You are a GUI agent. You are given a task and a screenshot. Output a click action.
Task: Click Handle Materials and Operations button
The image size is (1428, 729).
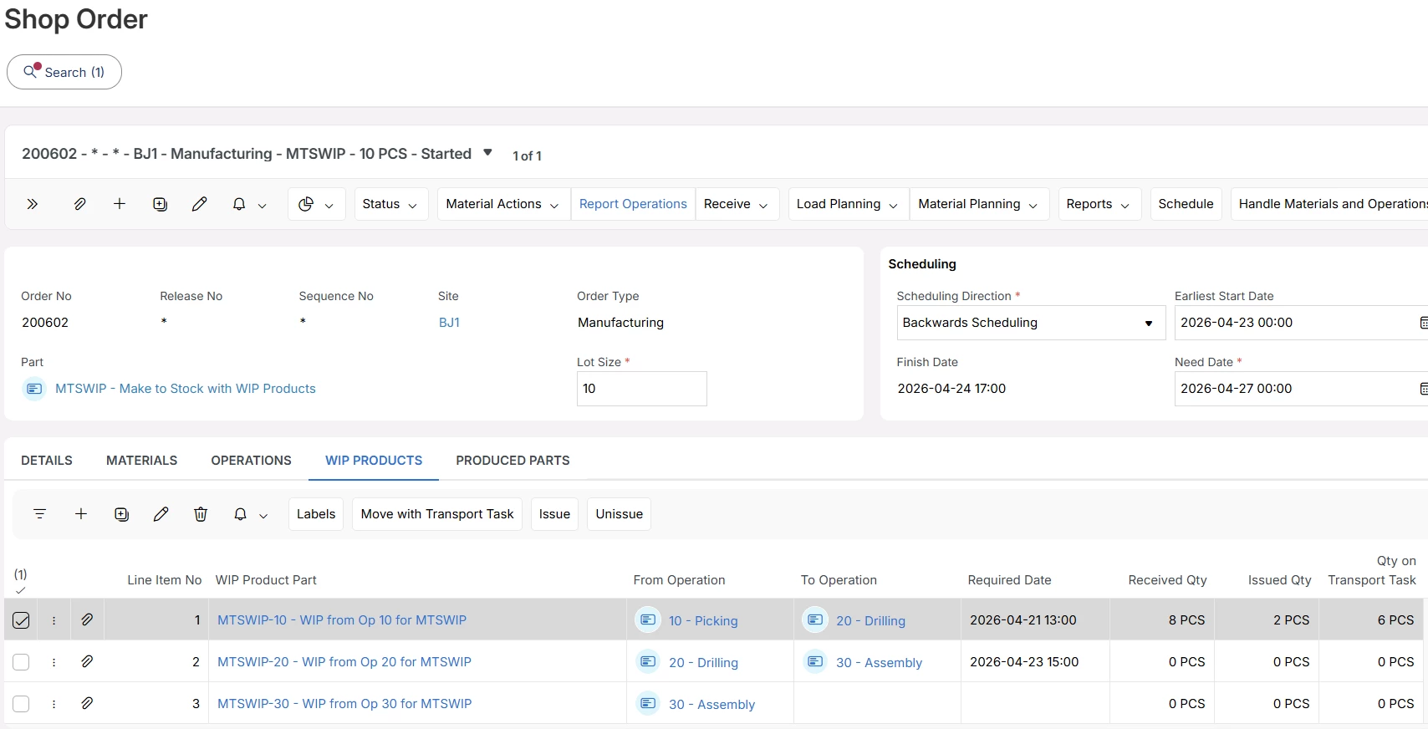[x=1329, y=204]
